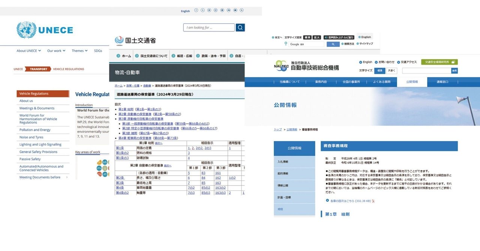
Task: Open the UNECE YouTube social icon
Action: (x=235, y=10)
